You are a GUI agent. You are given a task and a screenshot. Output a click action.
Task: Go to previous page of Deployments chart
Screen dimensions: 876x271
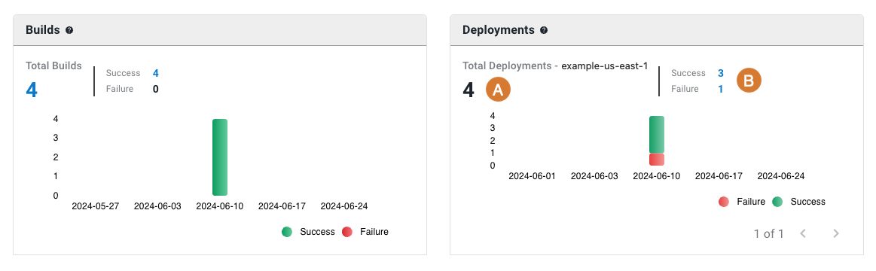click(803, 233)
